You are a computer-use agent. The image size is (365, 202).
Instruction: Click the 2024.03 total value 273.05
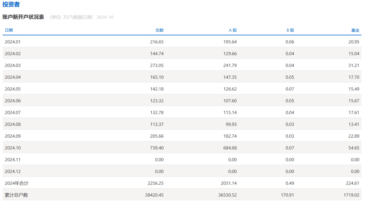click(157, 66)
